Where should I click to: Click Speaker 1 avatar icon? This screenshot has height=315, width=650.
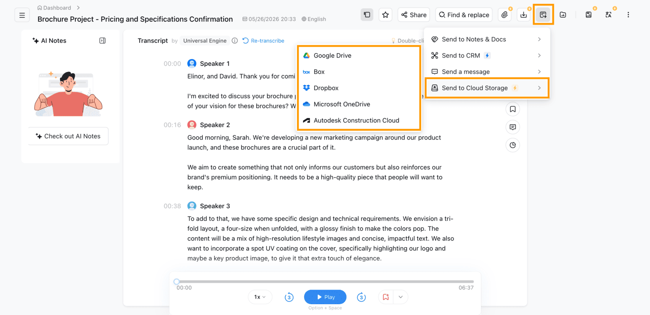click(x=192, y=64)
